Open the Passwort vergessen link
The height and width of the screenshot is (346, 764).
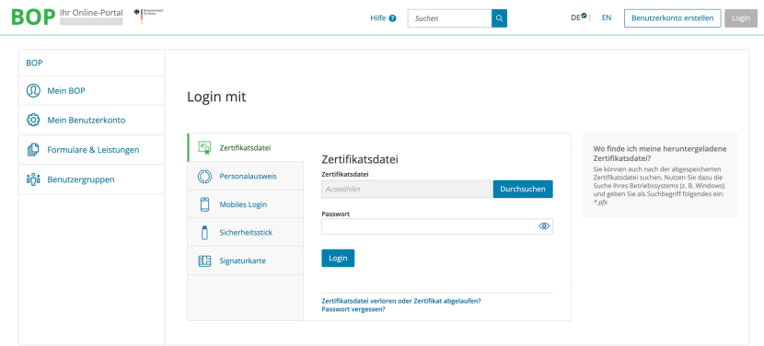(353, 309)
